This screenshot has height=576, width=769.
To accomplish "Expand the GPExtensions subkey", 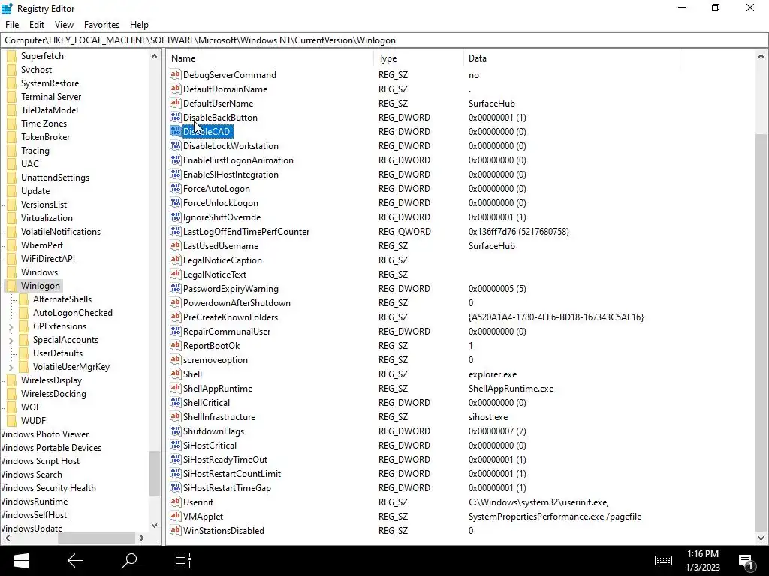I will tap(11, 326).
